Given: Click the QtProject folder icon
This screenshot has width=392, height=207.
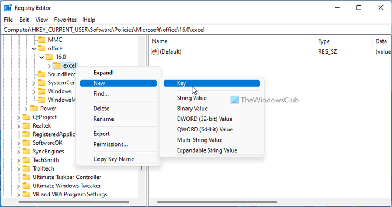Looking at the screenshot, I should pos(26,117).
